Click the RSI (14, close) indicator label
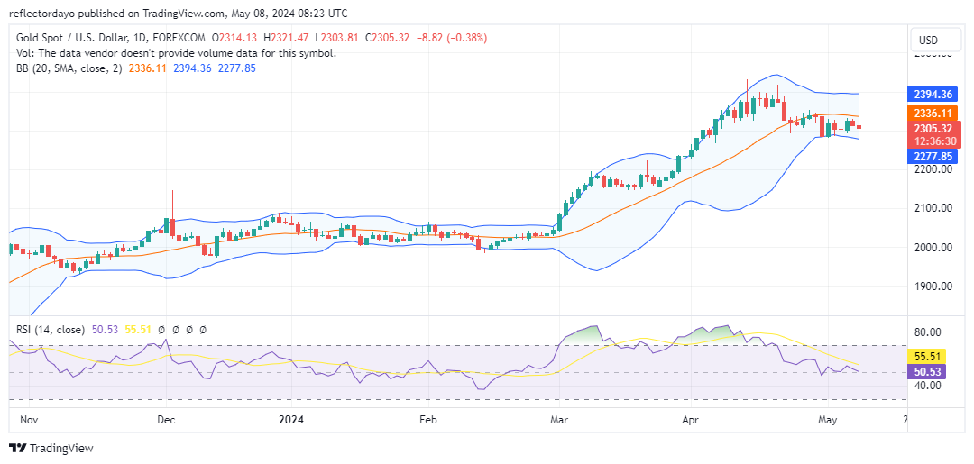 pyautogui.click(x=51, y=330)
